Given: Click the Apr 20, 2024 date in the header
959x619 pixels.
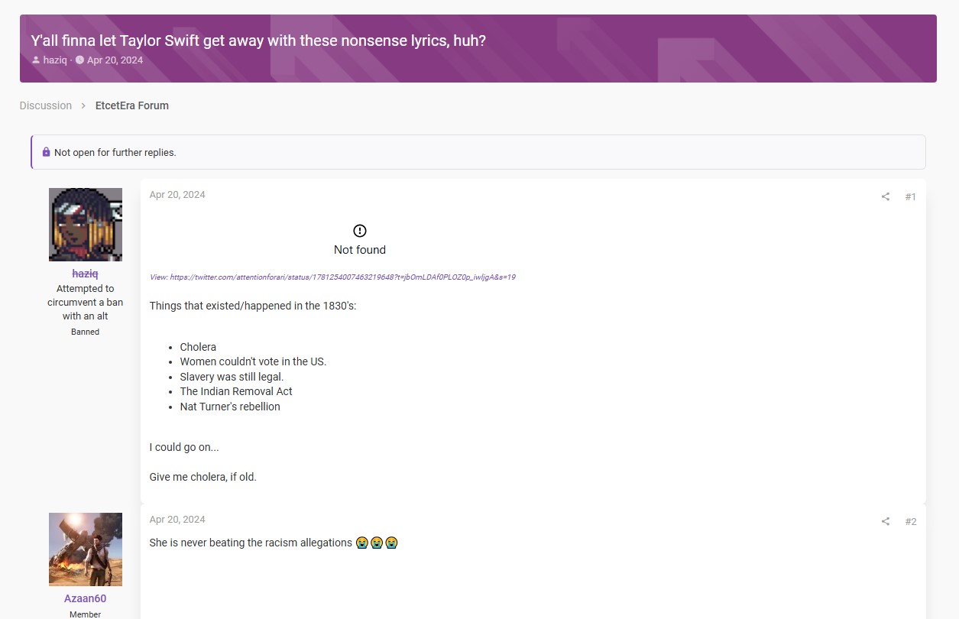Looking at the screenshot, I should (x=115, y=60).
